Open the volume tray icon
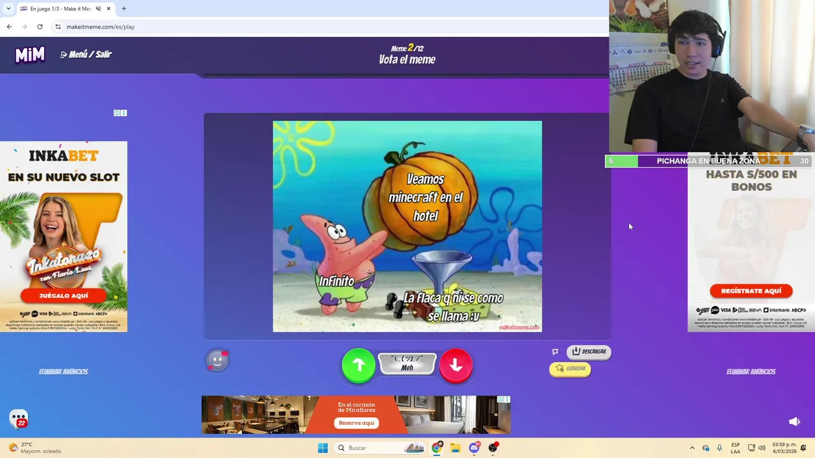 (762, 448)
